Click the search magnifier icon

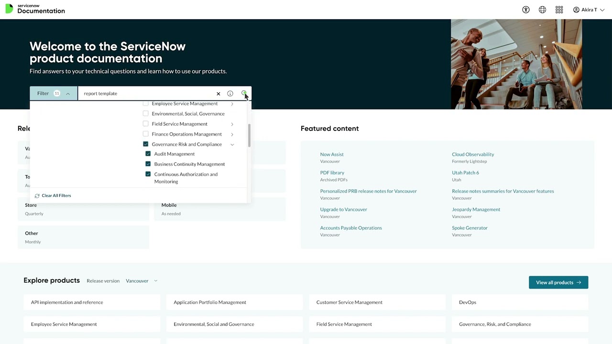(x=244, y=93)
